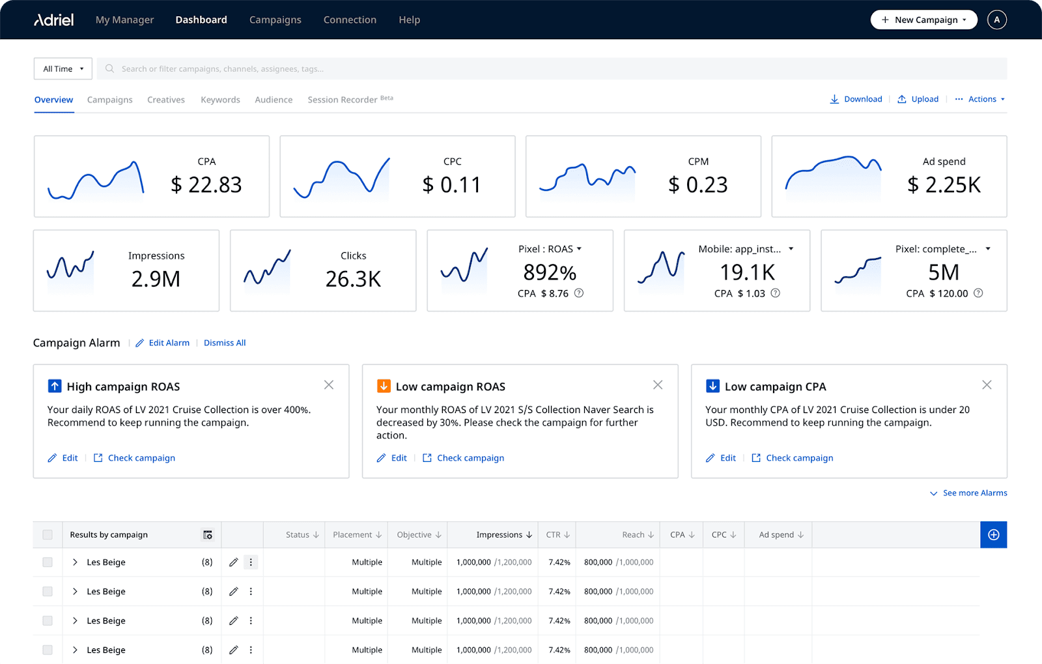
Task: Open the account avatar in the top right corner
Action: click(997, 20)
